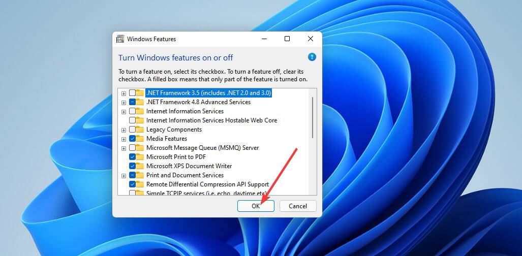Click the Media Features folder icon
Viewport: 522px width, 256px height.
click(x=140, y=139)
